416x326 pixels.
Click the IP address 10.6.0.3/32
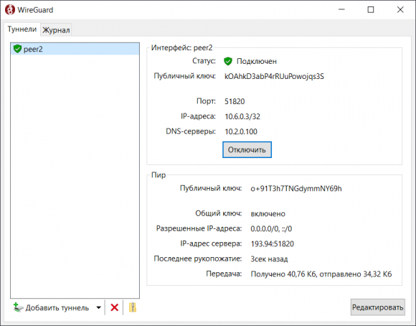(x=242, y=116)
